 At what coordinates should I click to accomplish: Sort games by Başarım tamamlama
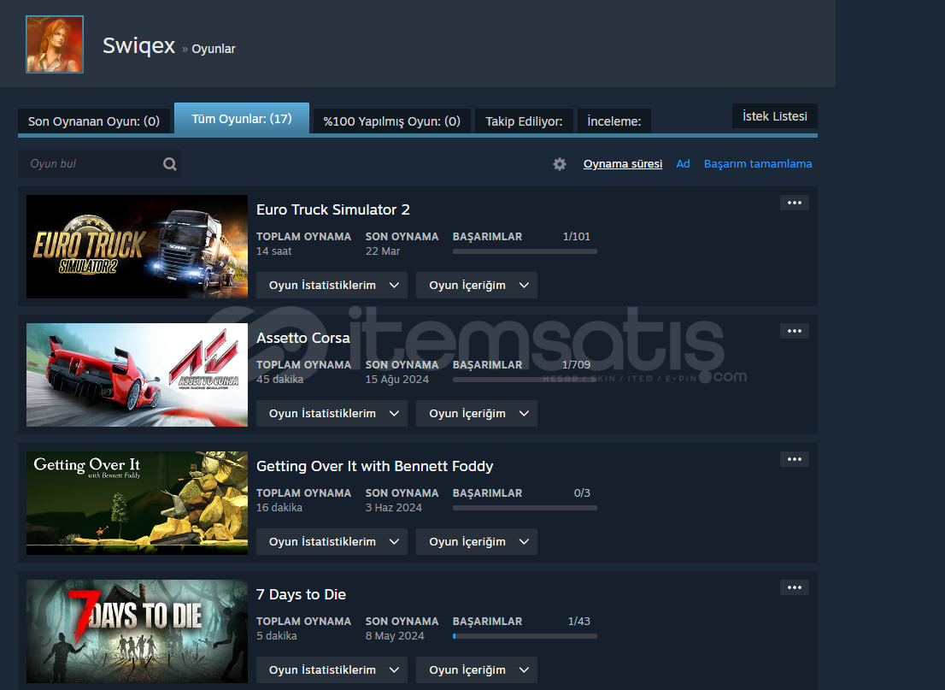coord(758,164)
